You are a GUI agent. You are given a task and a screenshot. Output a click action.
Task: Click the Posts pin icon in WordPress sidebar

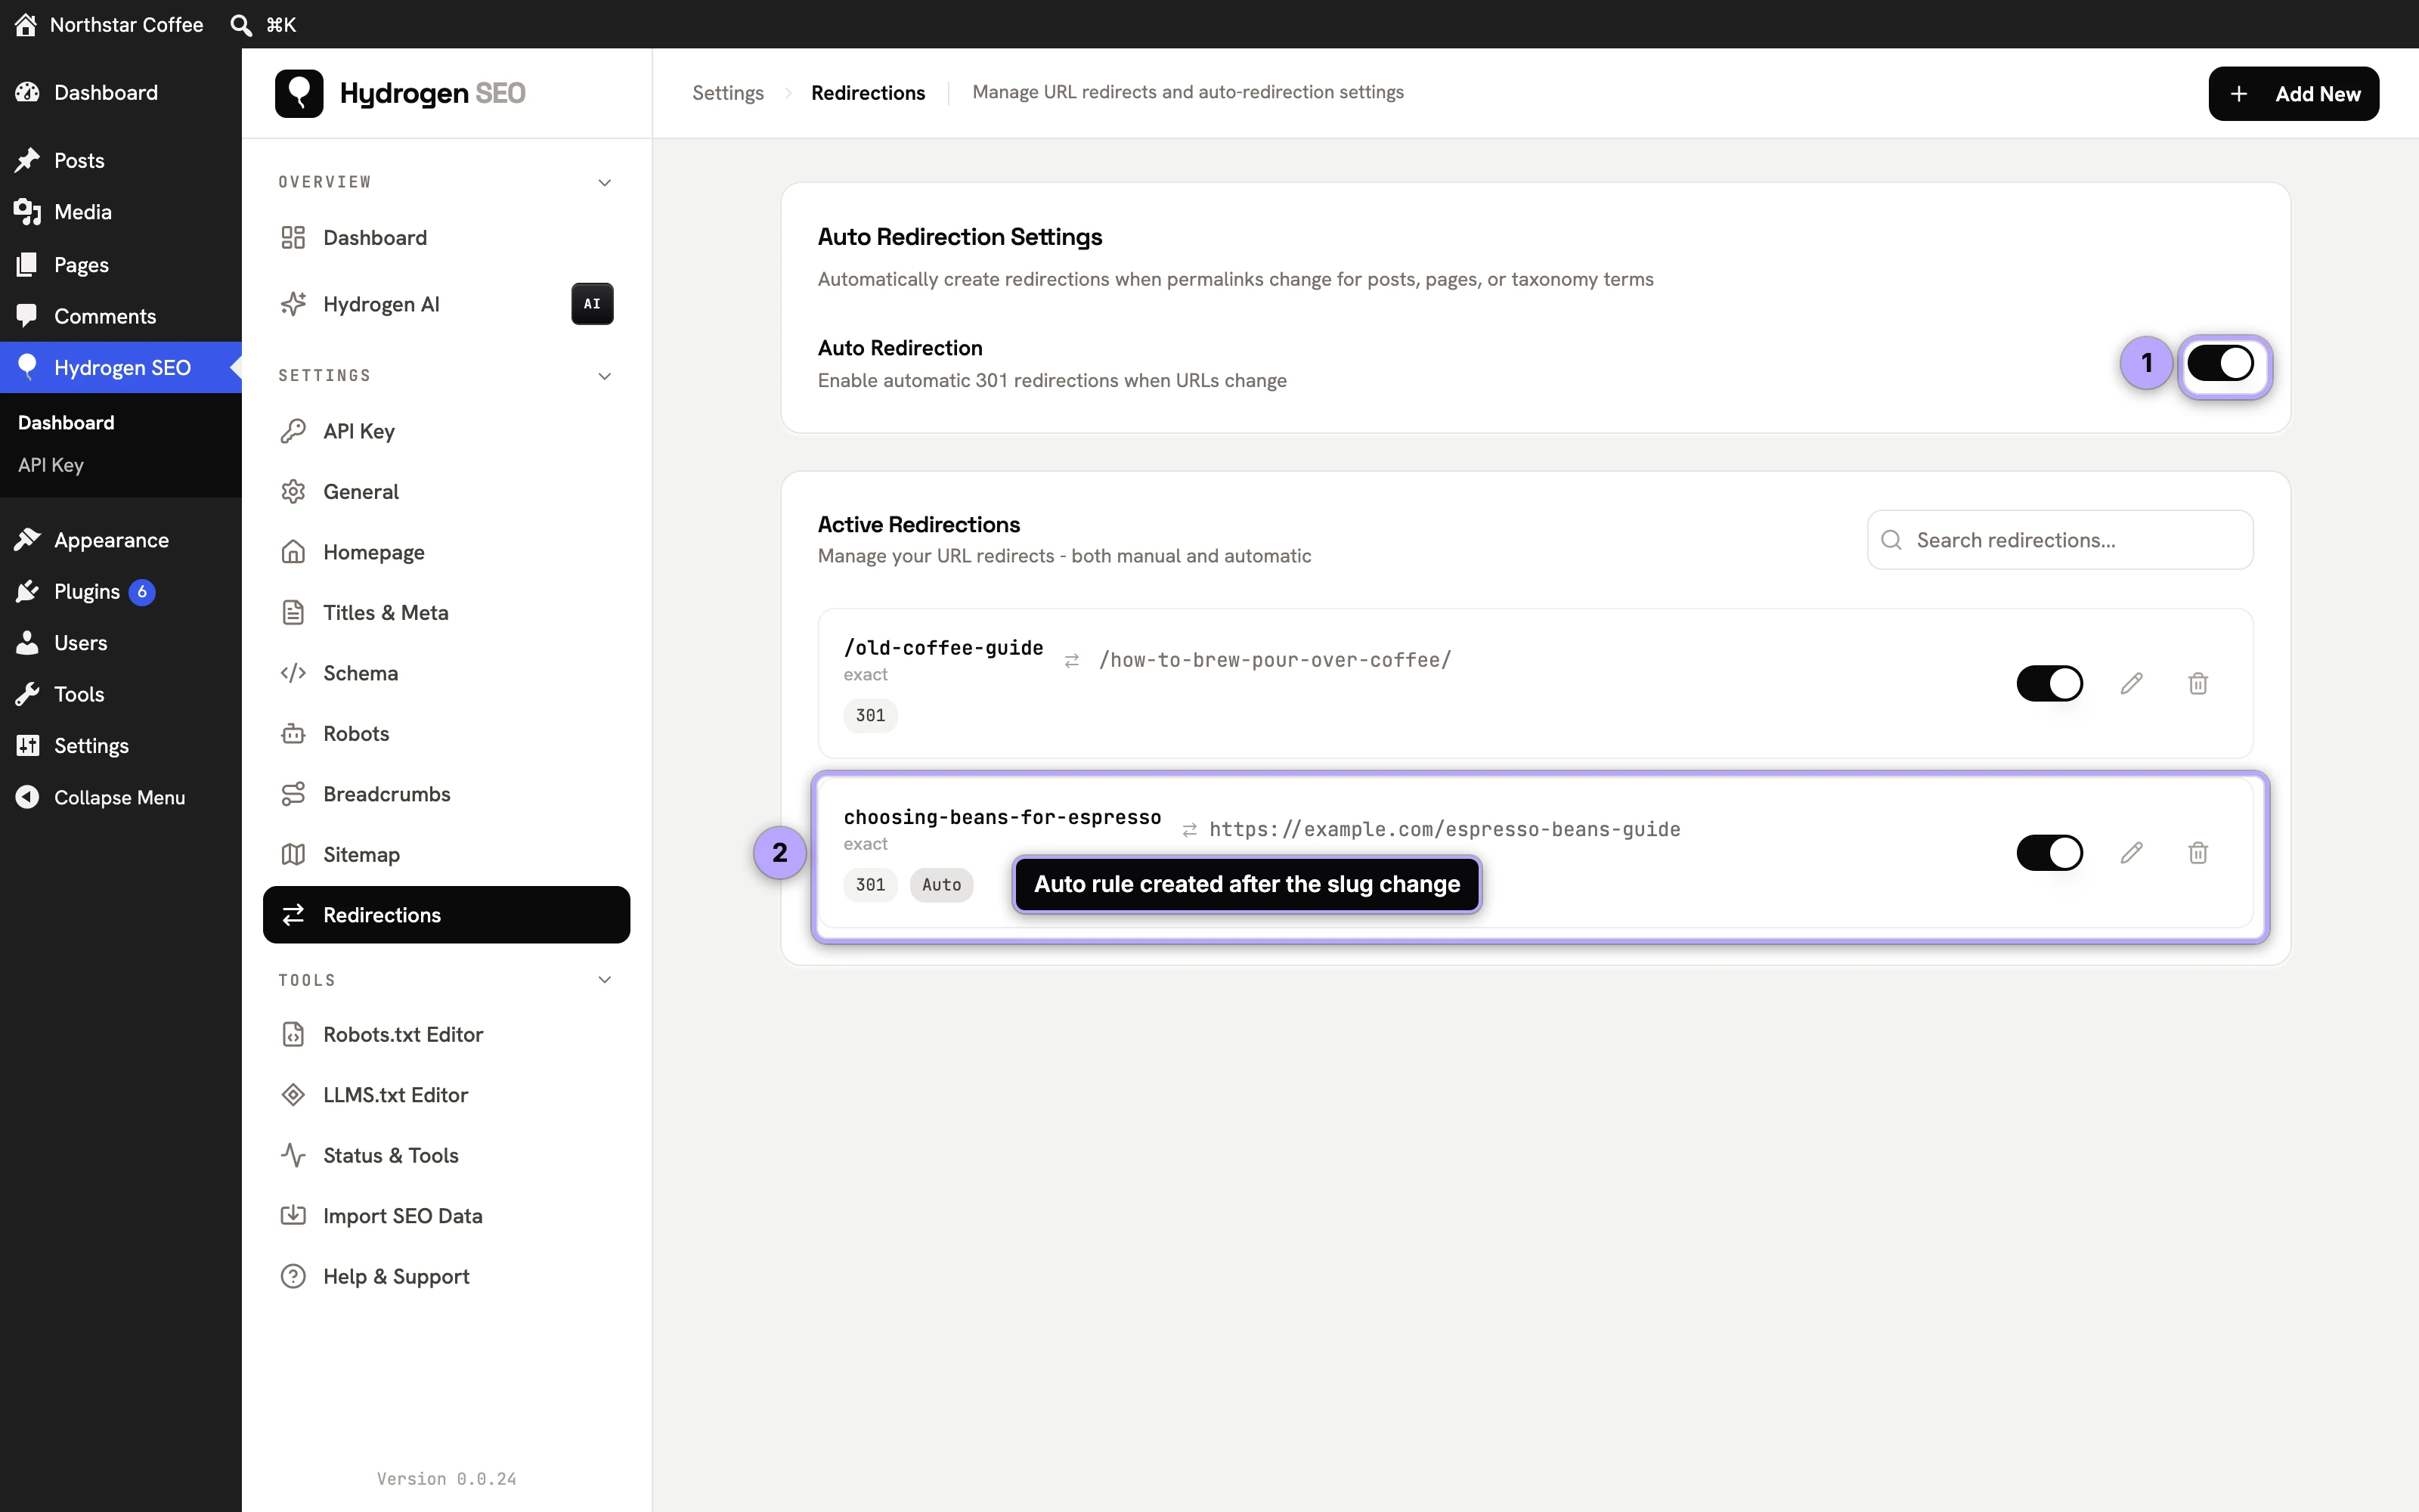28,160
